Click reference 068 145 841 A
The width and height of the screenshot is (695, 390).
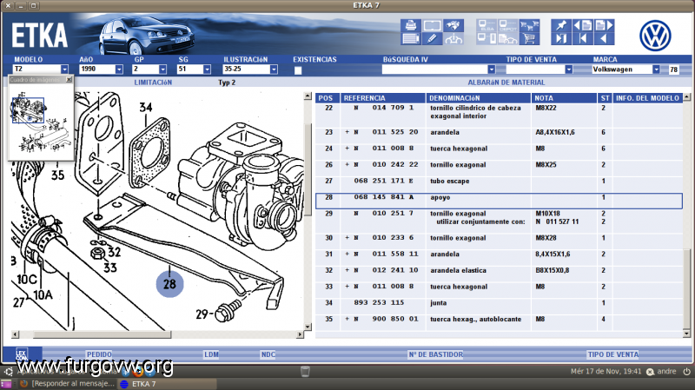(x=384, y=197)
